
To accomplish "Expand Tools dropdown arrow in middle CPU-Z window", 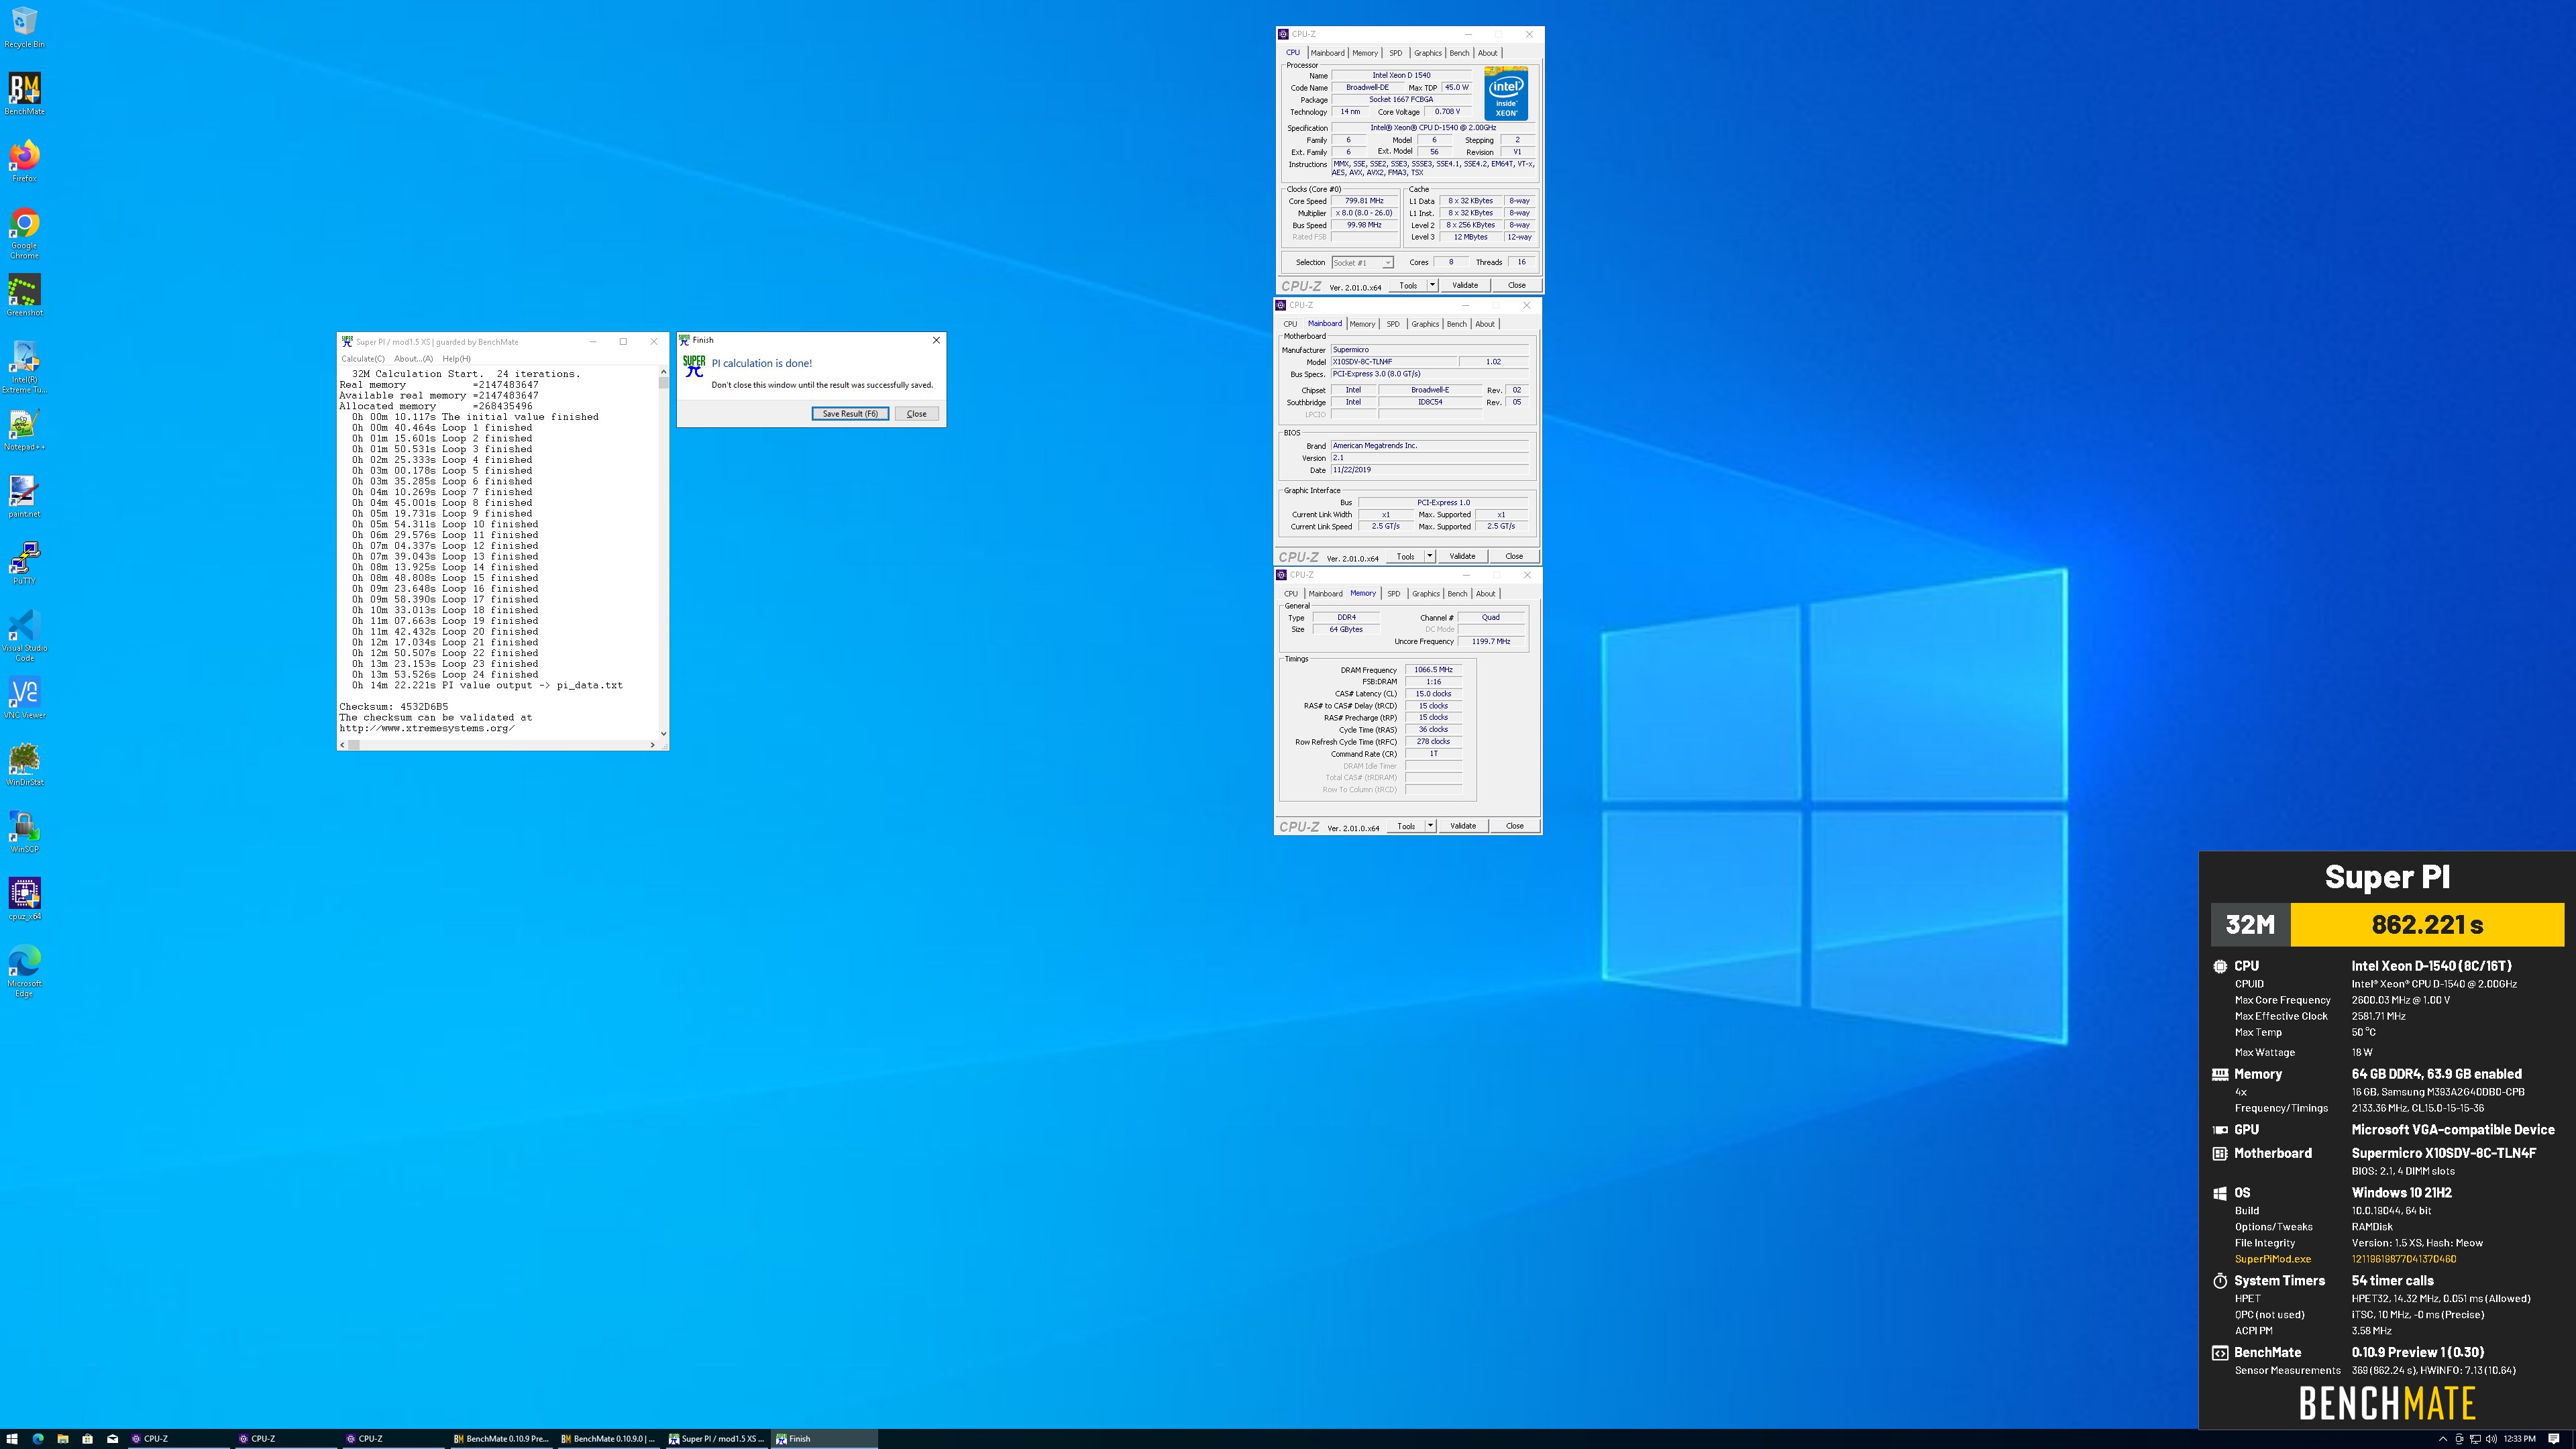I will tap(1430, 556).
